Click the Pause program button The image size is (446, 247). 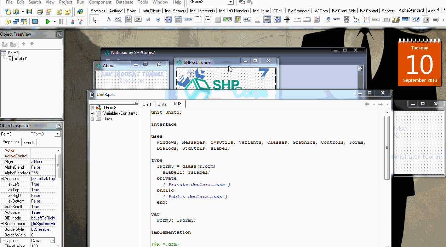click(x=61, y=22)
